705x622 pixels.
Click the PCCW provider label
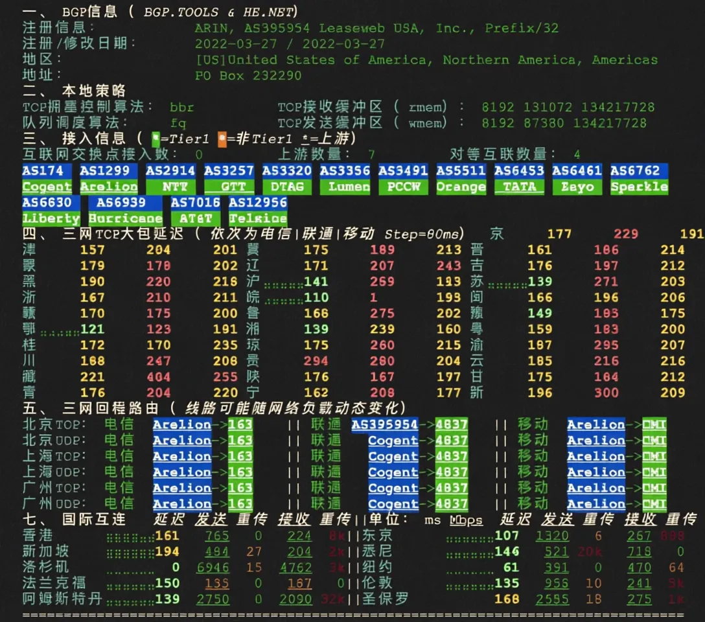[x=403, y=187]
